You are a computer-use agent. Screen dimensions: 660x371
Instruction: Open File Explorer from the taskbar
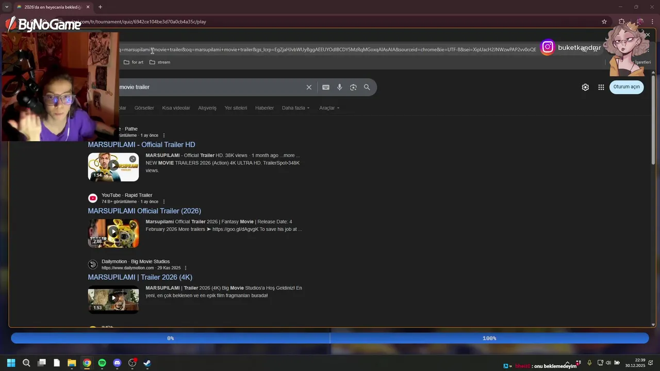tap(72, 363)
